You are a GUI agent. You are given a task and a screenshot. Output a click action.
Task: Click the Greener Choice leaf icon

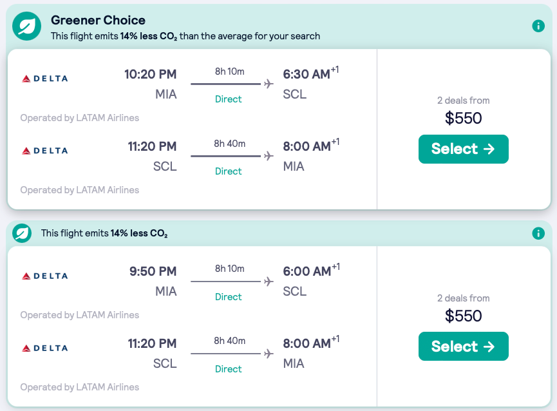click(27, 26)
